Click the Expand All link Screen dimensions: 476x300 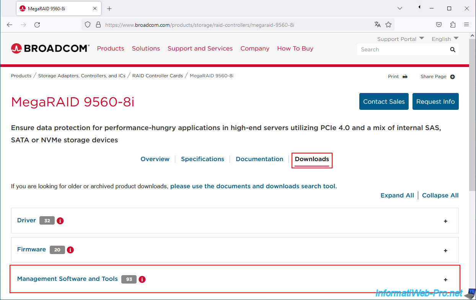pyautogui.click(x=397, y=196)
